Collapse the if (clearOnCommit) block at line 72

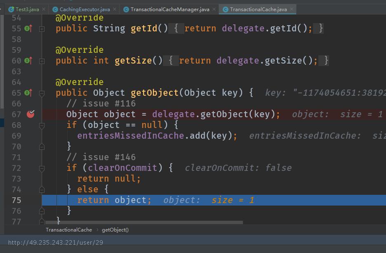(42, 169)
